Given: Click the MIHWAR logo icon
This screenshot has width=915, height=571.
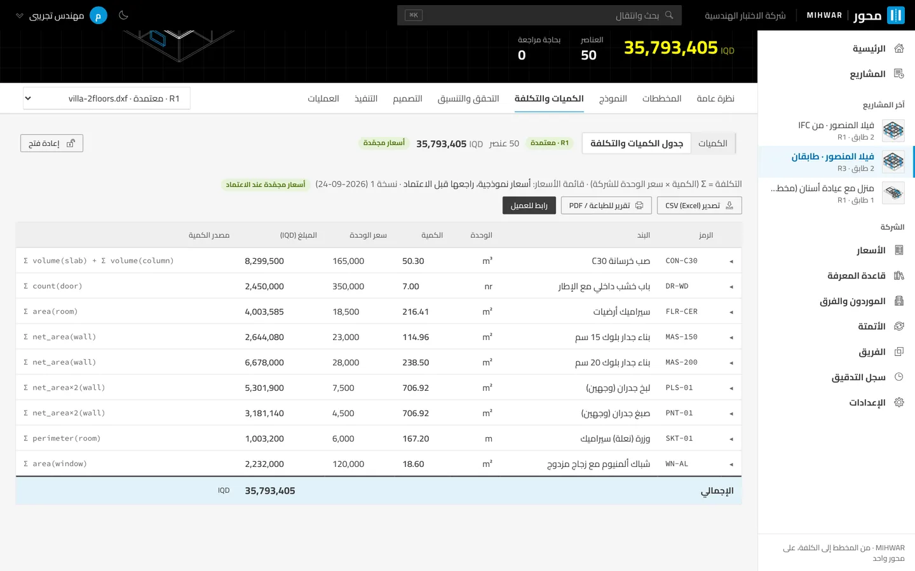Looking at the screenshot, I should (x=895, y=15).
